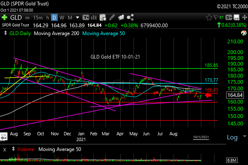
Task: Click the save floppy disk icon
Action: pos(236,17)
